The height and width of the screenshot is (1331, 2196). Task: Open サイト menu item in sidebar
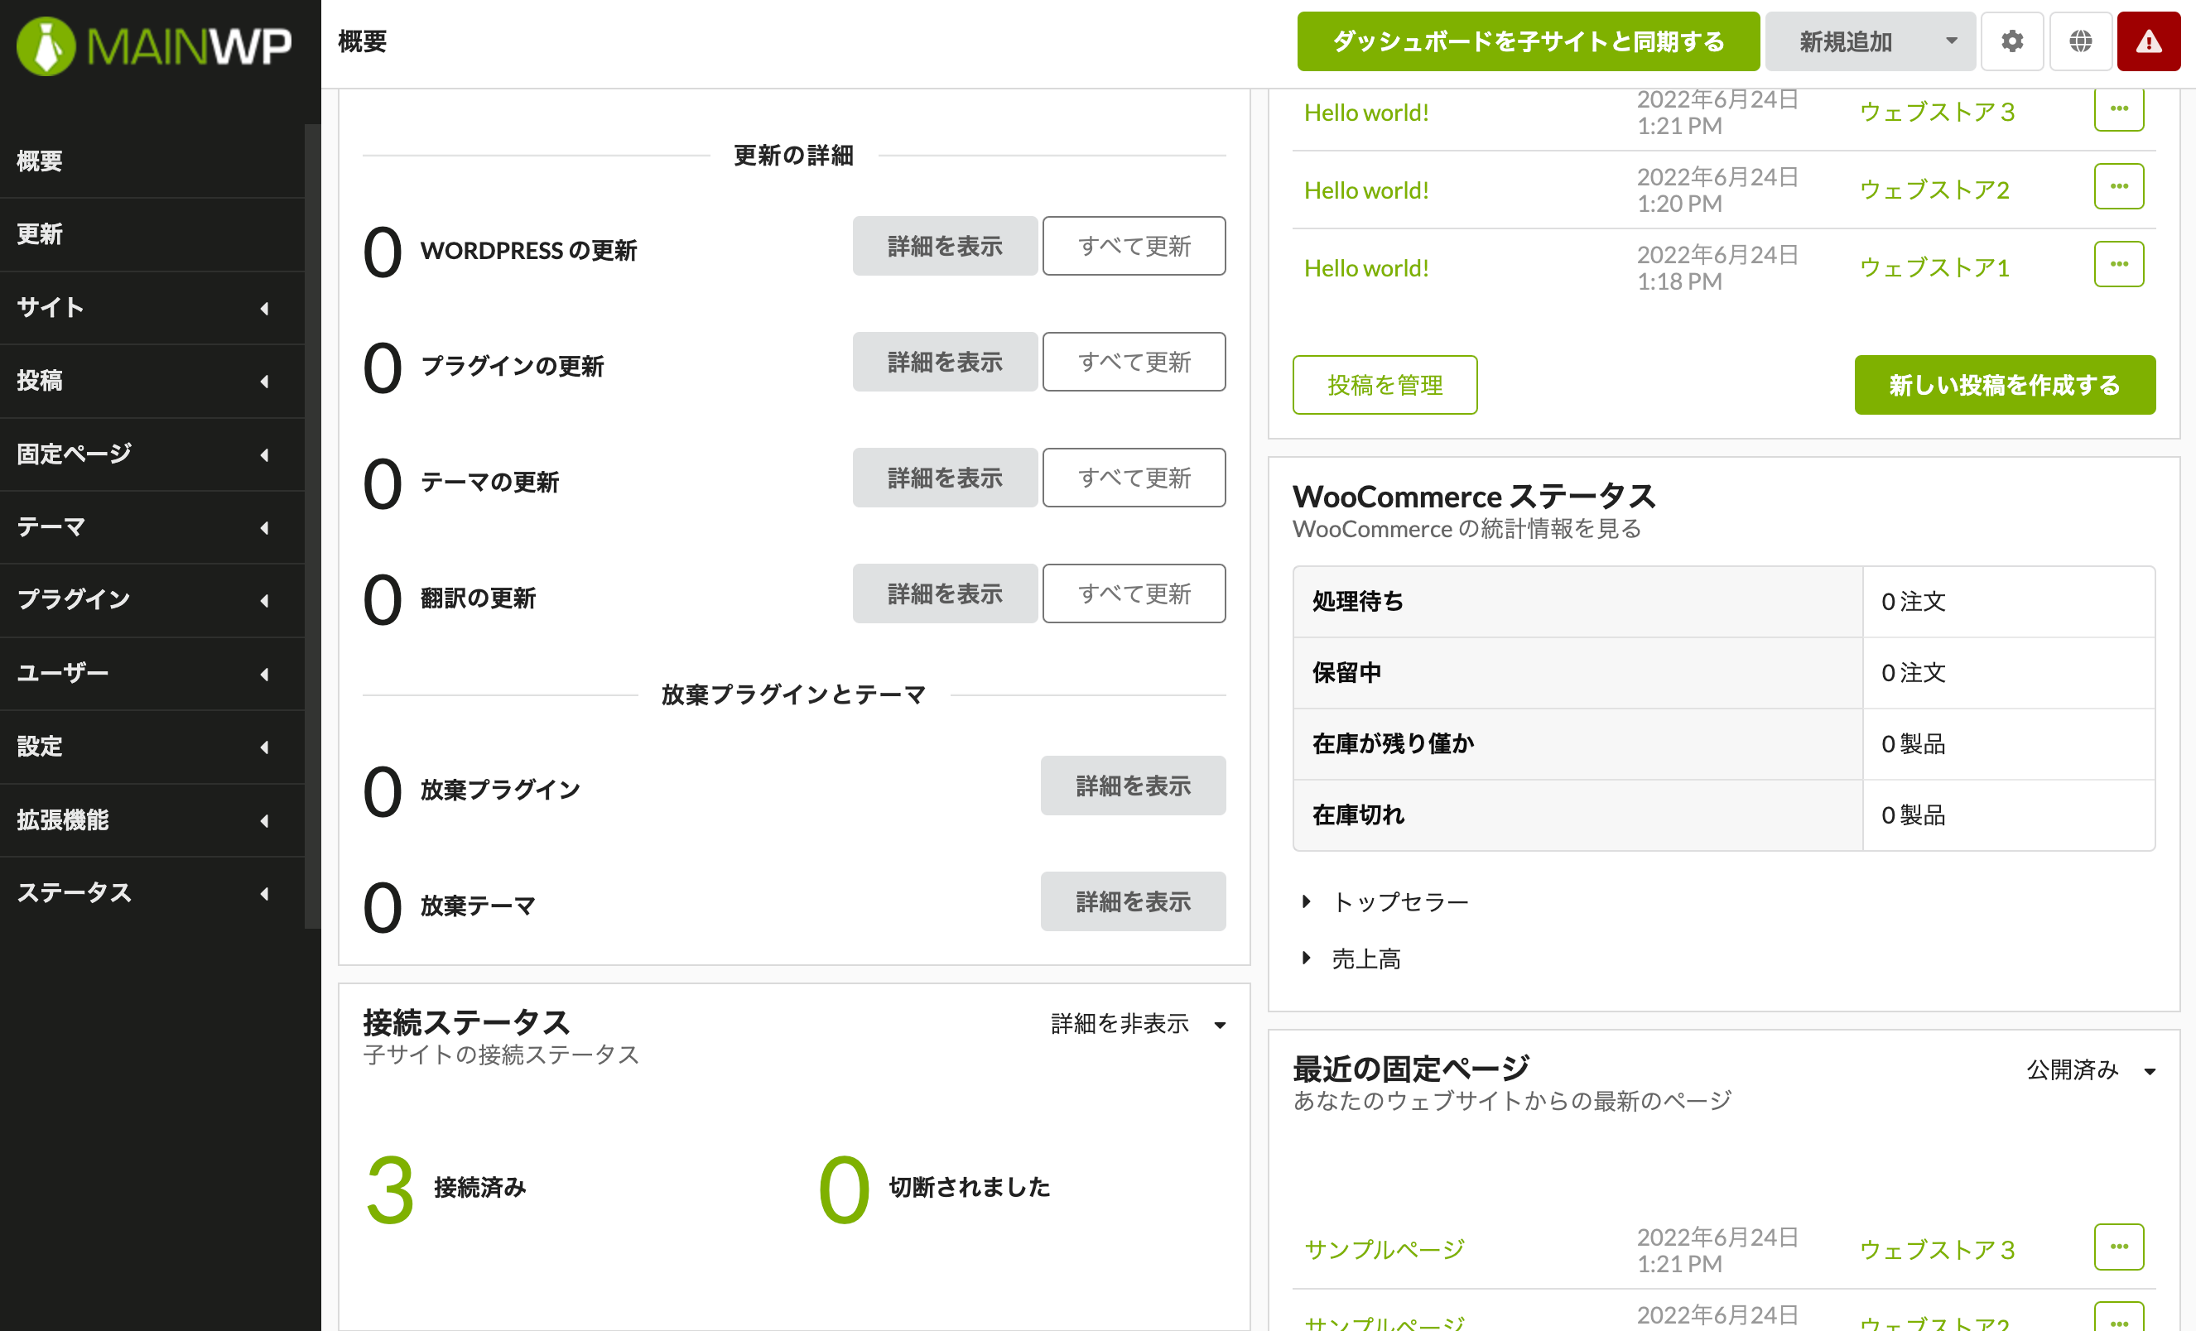tap(152, 308)
